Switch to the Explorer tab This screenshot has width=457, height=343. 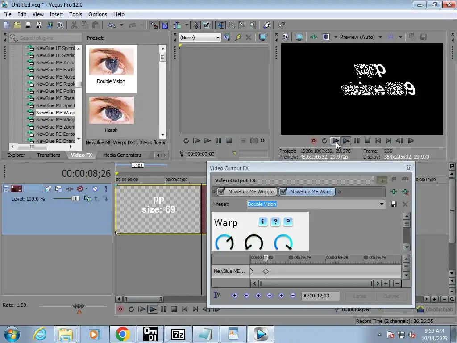(x=16, y=155)
